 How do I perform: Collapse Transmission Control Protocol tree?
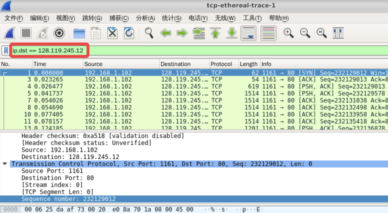pyautogui.click(x=5, y=164)
